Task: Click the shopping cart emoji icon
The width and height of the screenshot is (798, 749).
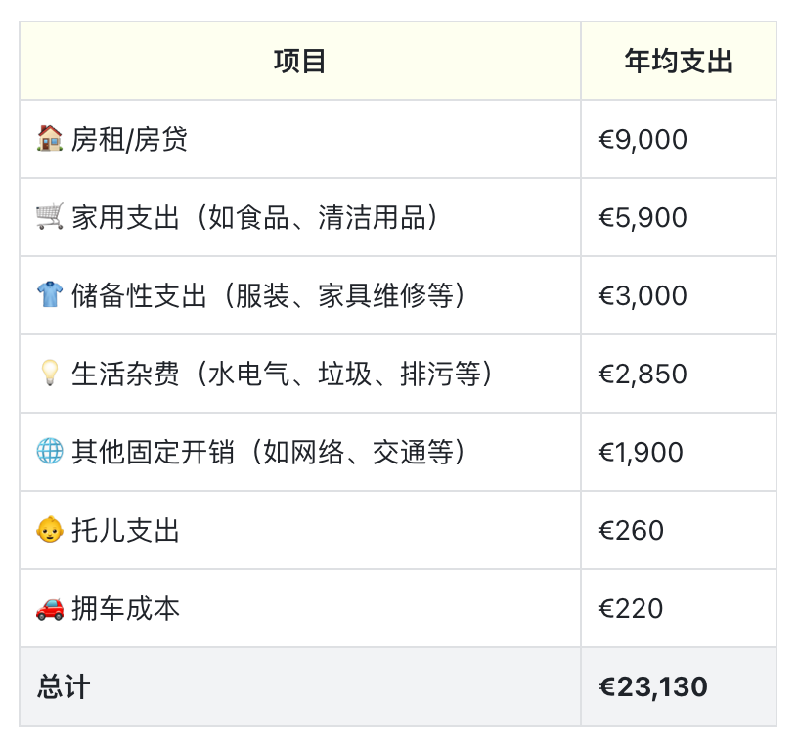Action: coord(50,217)
